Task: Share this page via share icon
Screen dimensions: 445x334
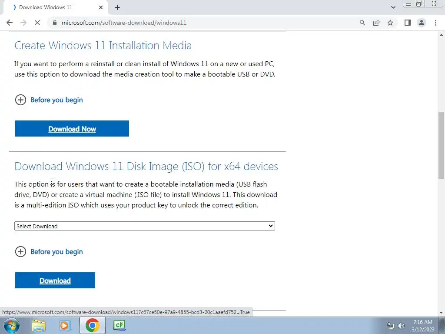Action: [376, 23]
